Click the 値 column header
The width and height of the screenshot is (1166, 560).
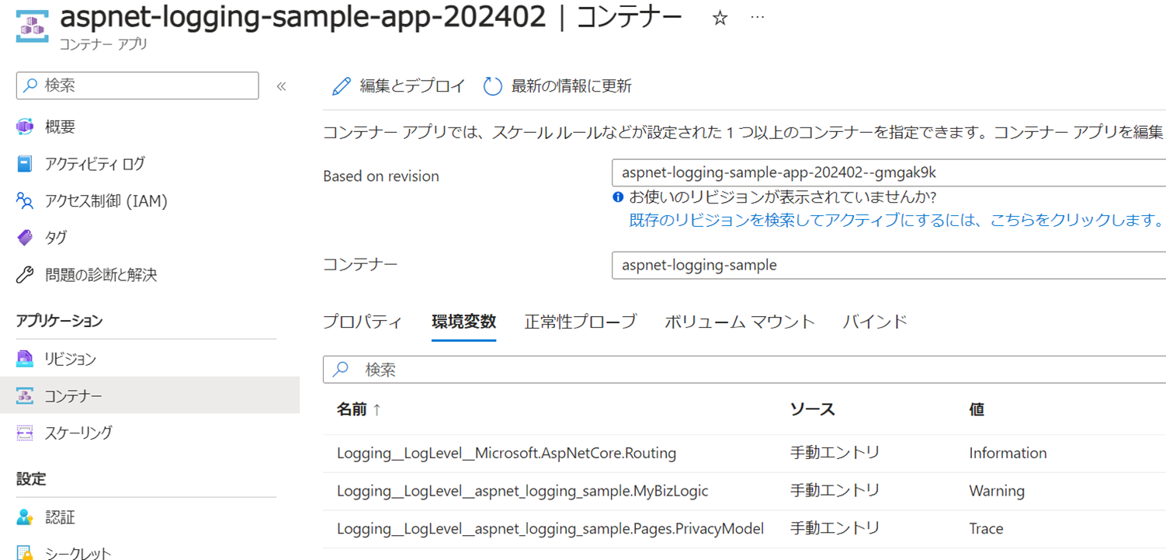[977, 409]
